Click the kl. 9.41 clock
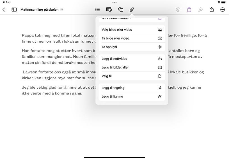The height and width of the screenshot is (159, 229). point(7,2)
